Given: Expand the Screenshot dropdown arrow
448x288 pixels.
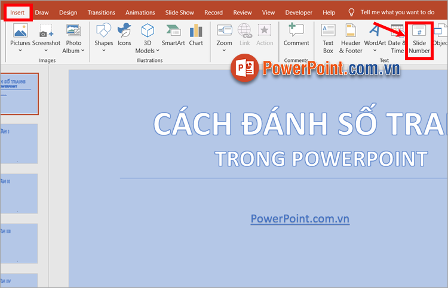Looking at the screenshot, I should point(46,51).
